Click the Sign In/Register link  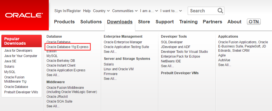(67, 11)
